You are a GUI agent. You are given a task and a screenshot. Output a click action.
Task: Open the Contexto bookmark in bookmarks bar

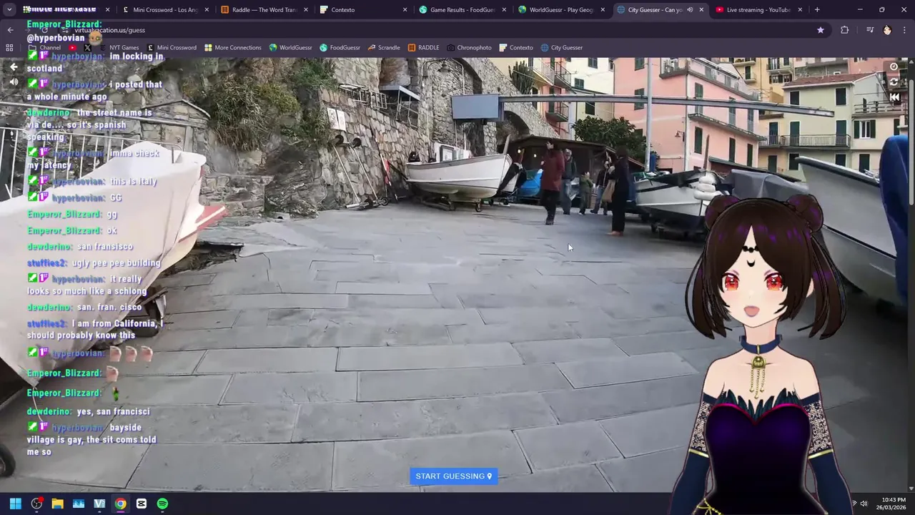[516, 48]
